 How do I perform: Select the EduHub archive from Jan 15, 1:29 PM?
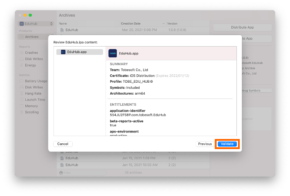133,158
